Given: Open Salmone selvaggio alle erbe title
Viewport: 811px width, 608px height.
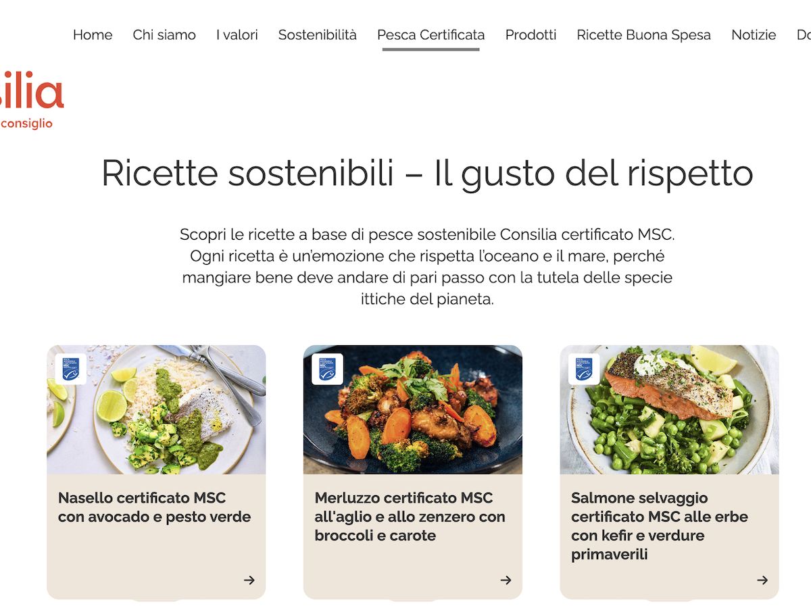Looking at the screenshot, I should point(660,526).
